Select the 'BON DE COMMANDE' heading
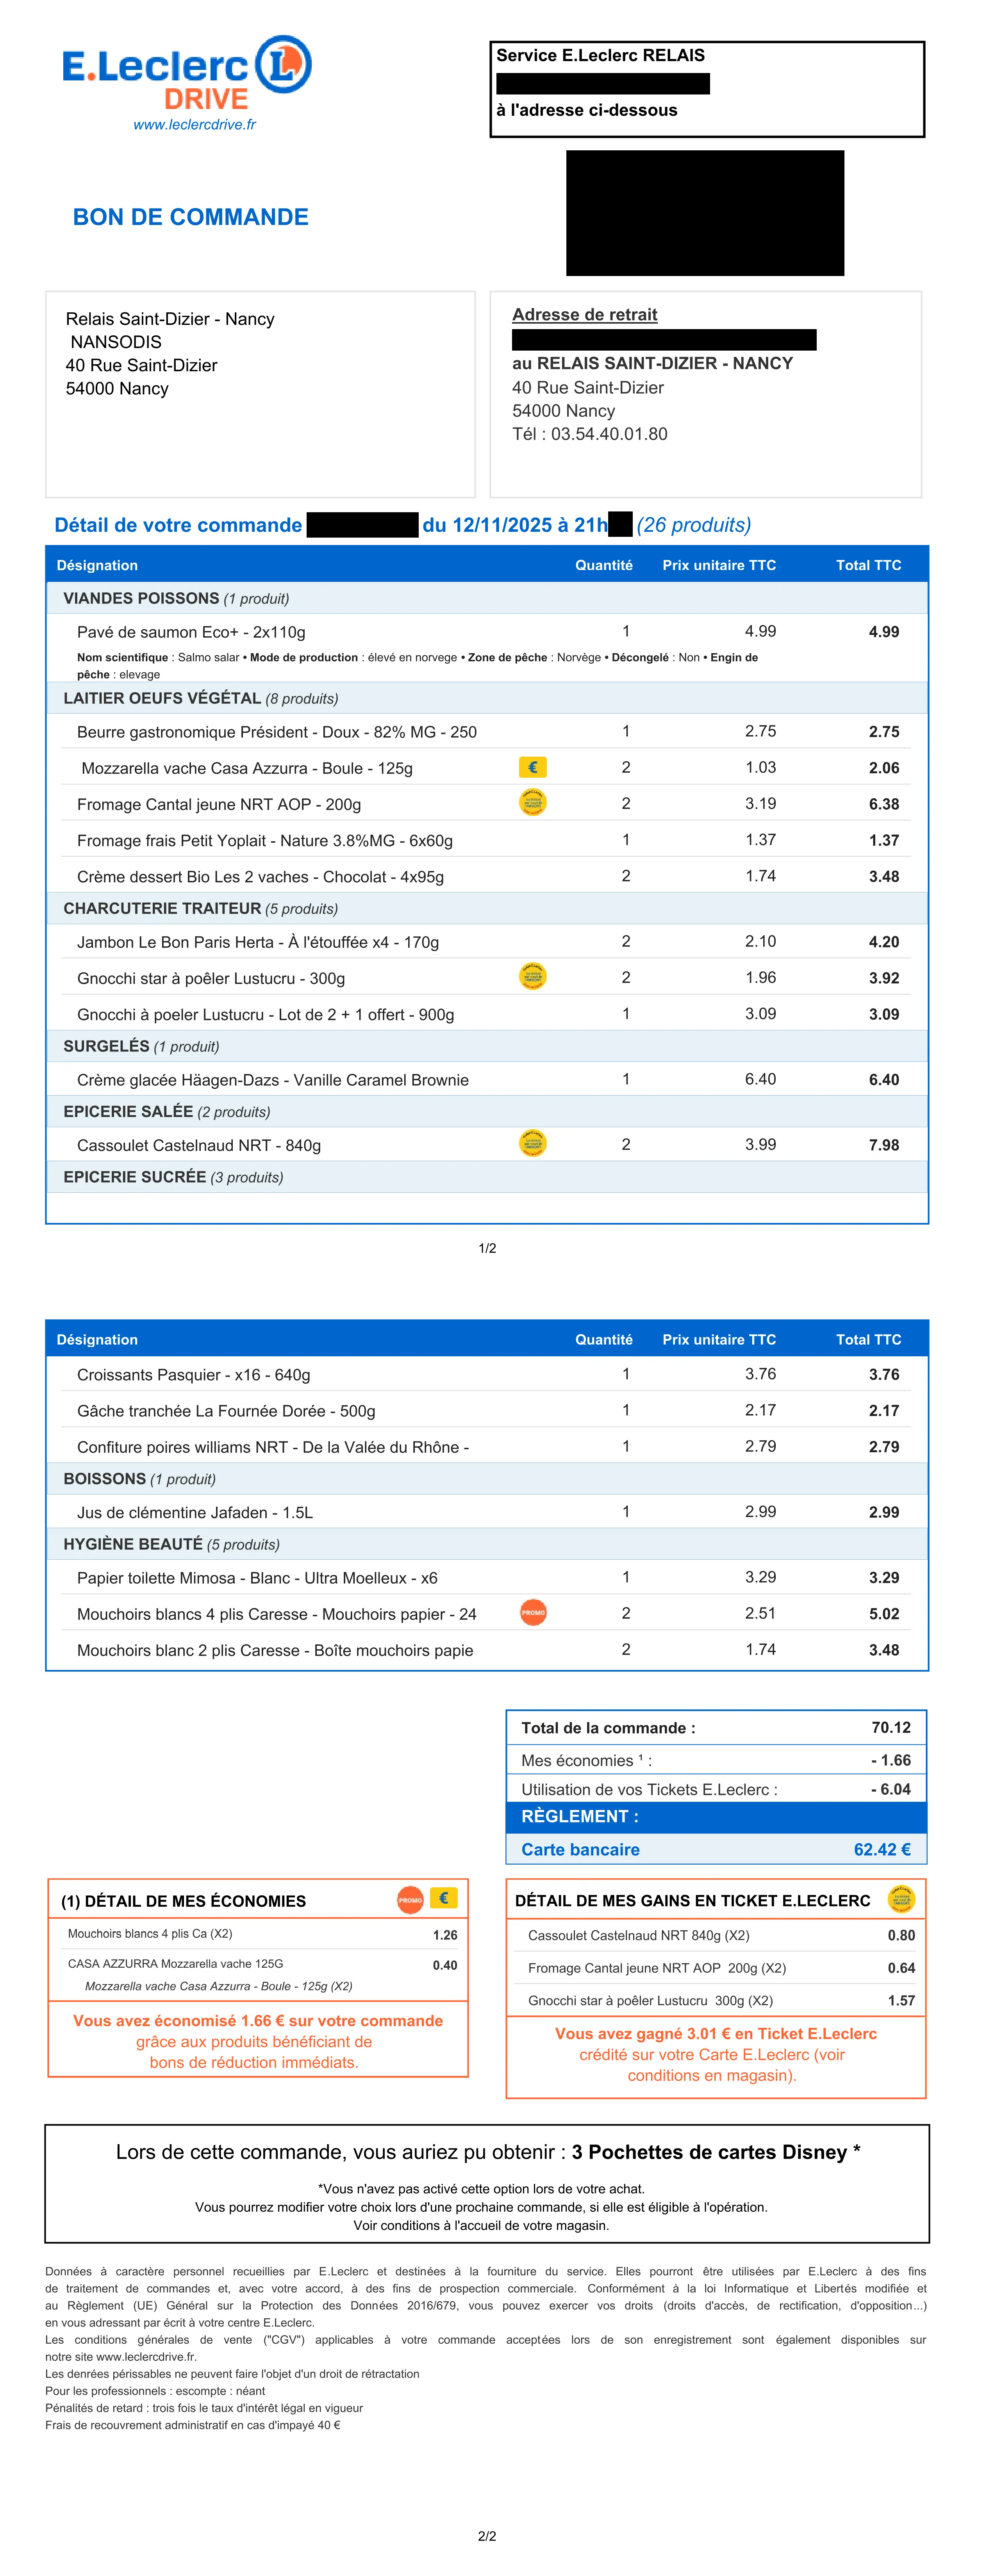This screenshot has height=2576, width=996. pyautogui.click(x=191, y=217)
